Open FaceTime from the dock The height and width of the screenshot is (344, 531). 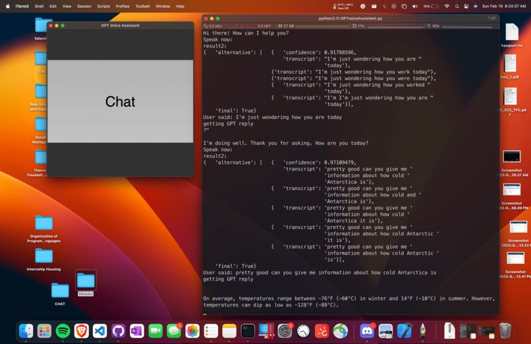[155, 331]
